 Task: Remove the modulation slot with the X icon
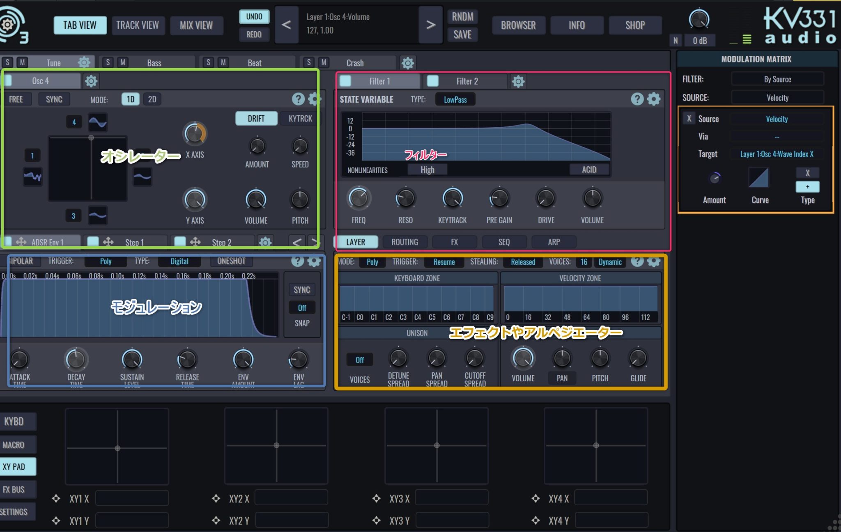(689, 119)
